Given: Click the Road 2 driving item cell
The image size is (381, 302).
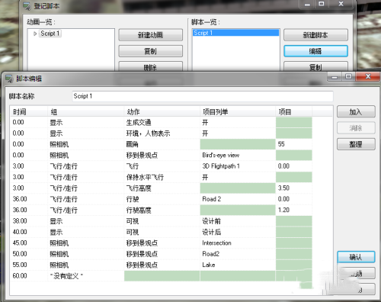Looking at the screenshot, I should [x=238, y=199].
